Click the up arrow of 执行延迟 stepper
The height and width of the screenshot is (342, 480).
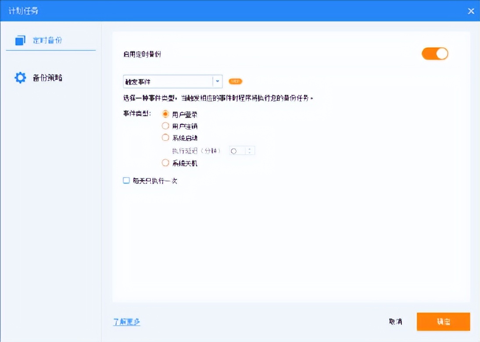click(x=250, y=148)
